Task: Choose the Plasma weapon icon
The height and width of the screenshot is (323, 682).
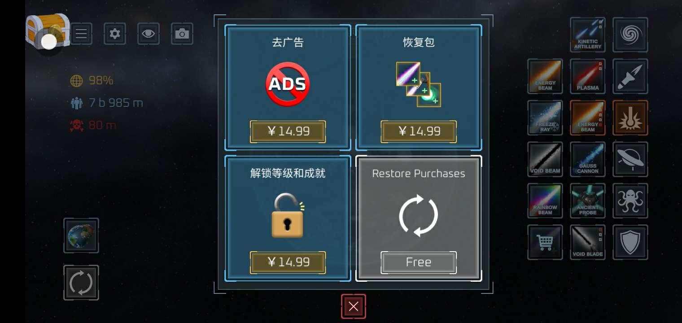Action: point(587,76)
